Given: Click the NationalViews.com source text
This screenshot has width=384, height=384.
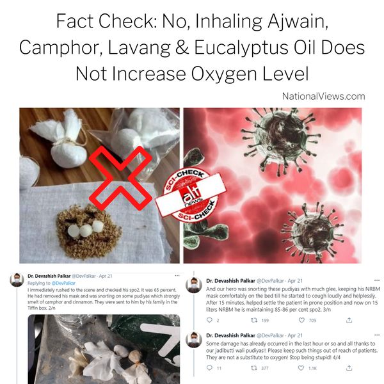Looking at the screenshot, I should [323, 96].
